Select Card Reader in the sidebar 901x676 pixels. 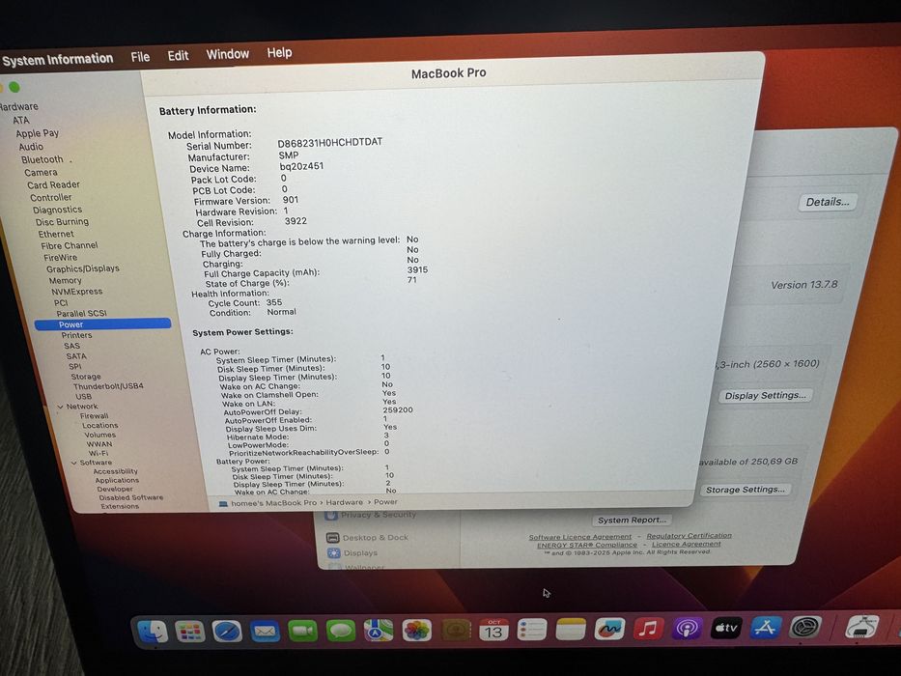click(x=53, y=185)
